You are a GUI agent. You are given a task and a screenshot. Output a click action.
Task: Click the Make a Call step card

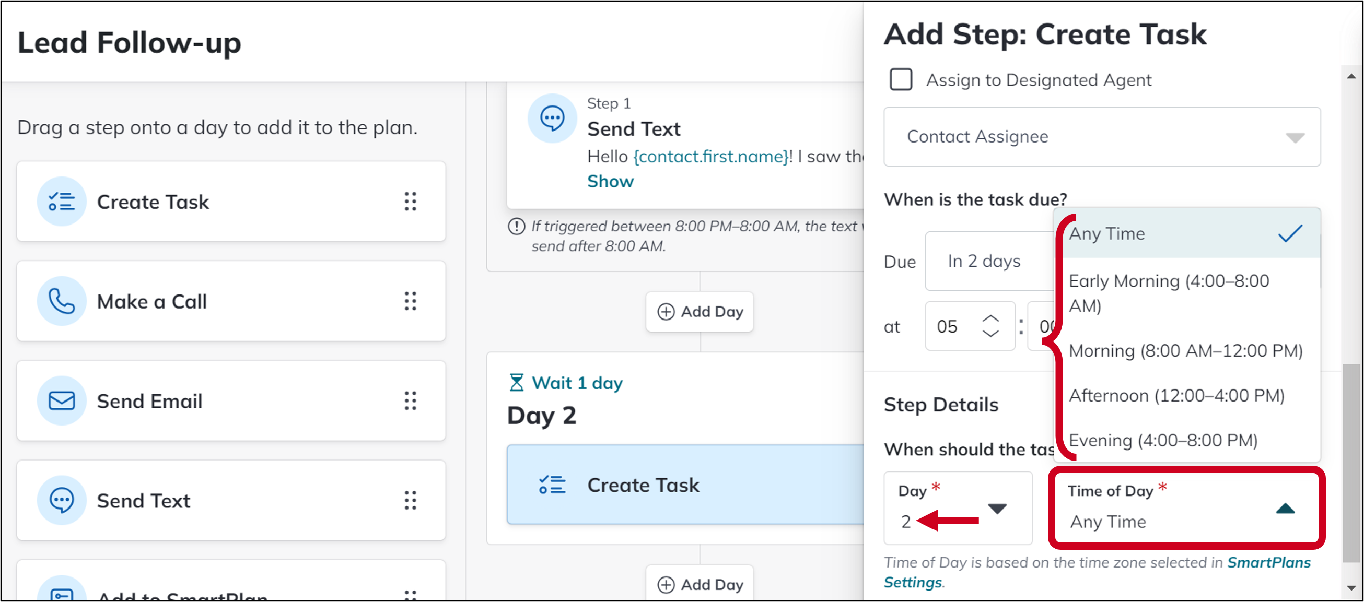tap(231, 301)
